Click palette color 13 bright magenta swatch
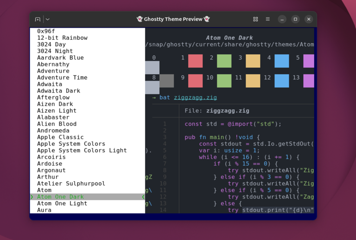 click(309, 81)
